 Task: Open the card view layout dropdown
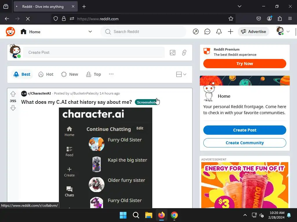pyautogui.click(x=181, y=74)
